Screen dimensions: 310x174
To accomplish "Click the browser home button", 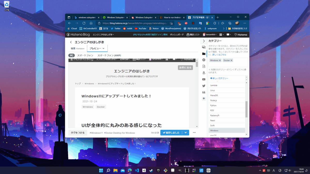I will click(x=91, y=23).
